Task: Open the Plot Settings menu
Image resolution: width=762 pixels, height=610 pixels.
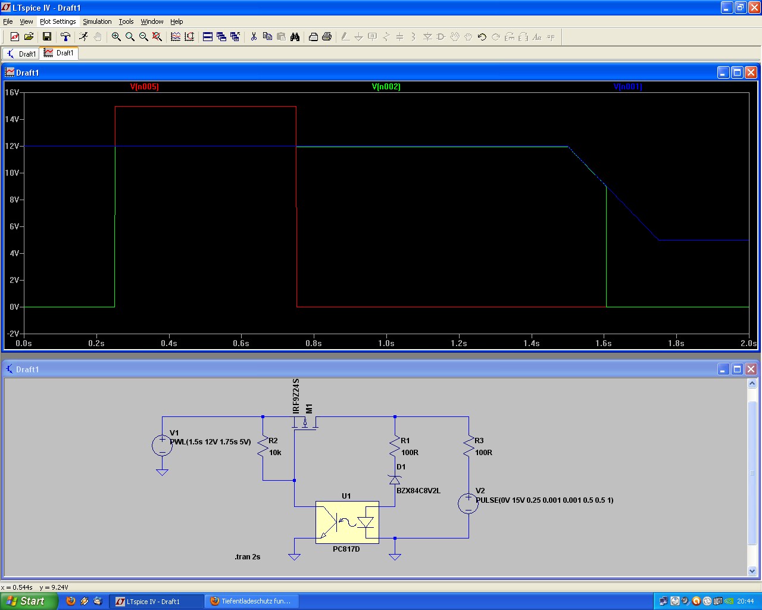Action: (58, 21)
